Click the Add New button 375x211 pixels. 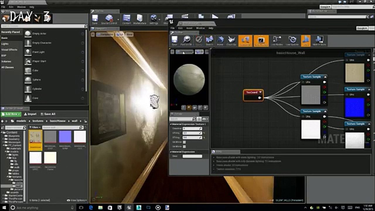pyautogui.click(x=11, y=114)
